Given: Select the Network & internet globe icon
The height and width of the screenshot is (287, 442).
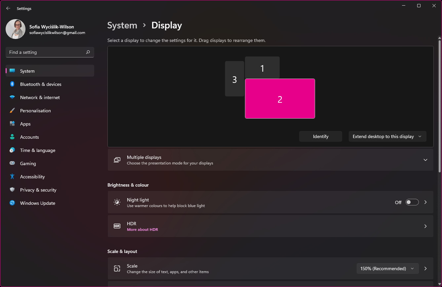Looking at the screenshot, I should pyautogui.click(x=12, y=97).
